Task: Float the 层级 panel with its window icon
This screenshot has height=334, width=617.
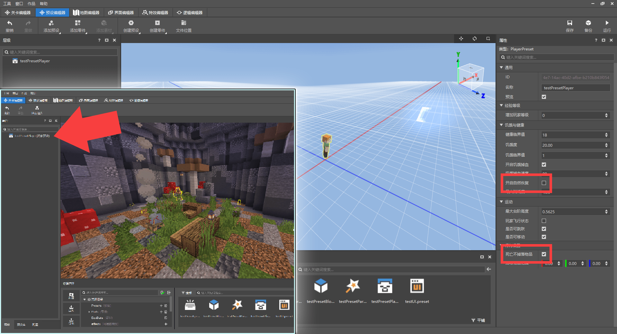Action: [x=107, y=40]
